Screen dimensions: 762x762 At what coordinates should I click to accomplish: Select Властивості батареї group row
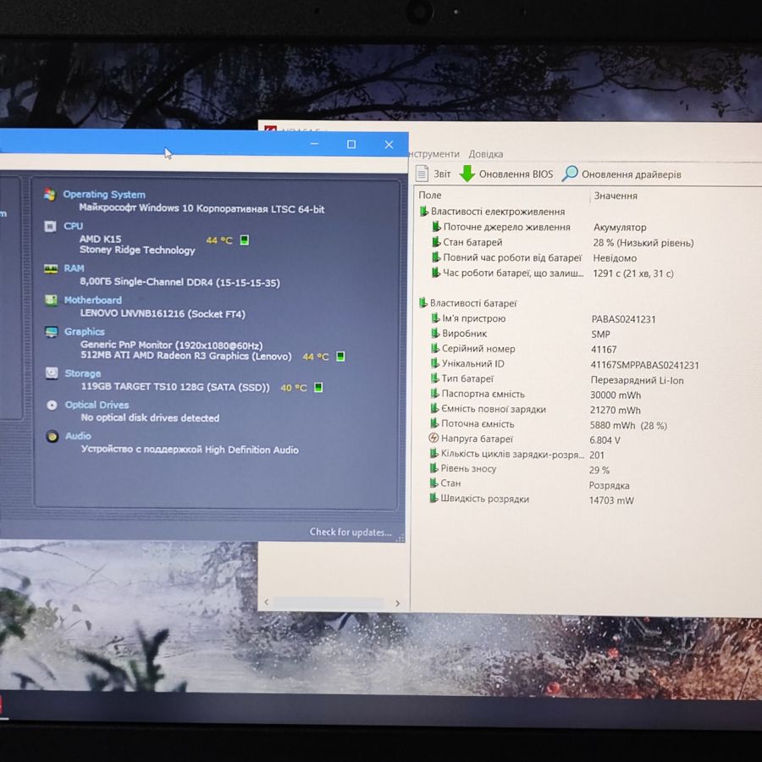point(467,303)
